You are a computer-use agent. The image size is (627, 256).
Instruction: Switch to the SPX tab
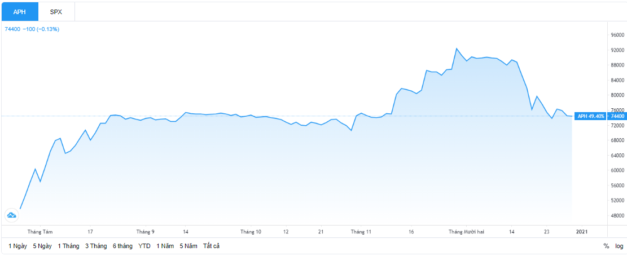pyautogui.click(x=56, y=12)
